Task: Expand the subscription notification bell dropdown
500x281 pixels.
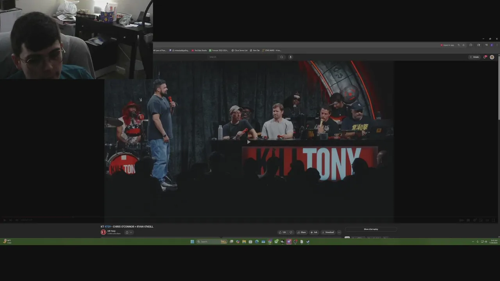Action: (x=129, y=232)
